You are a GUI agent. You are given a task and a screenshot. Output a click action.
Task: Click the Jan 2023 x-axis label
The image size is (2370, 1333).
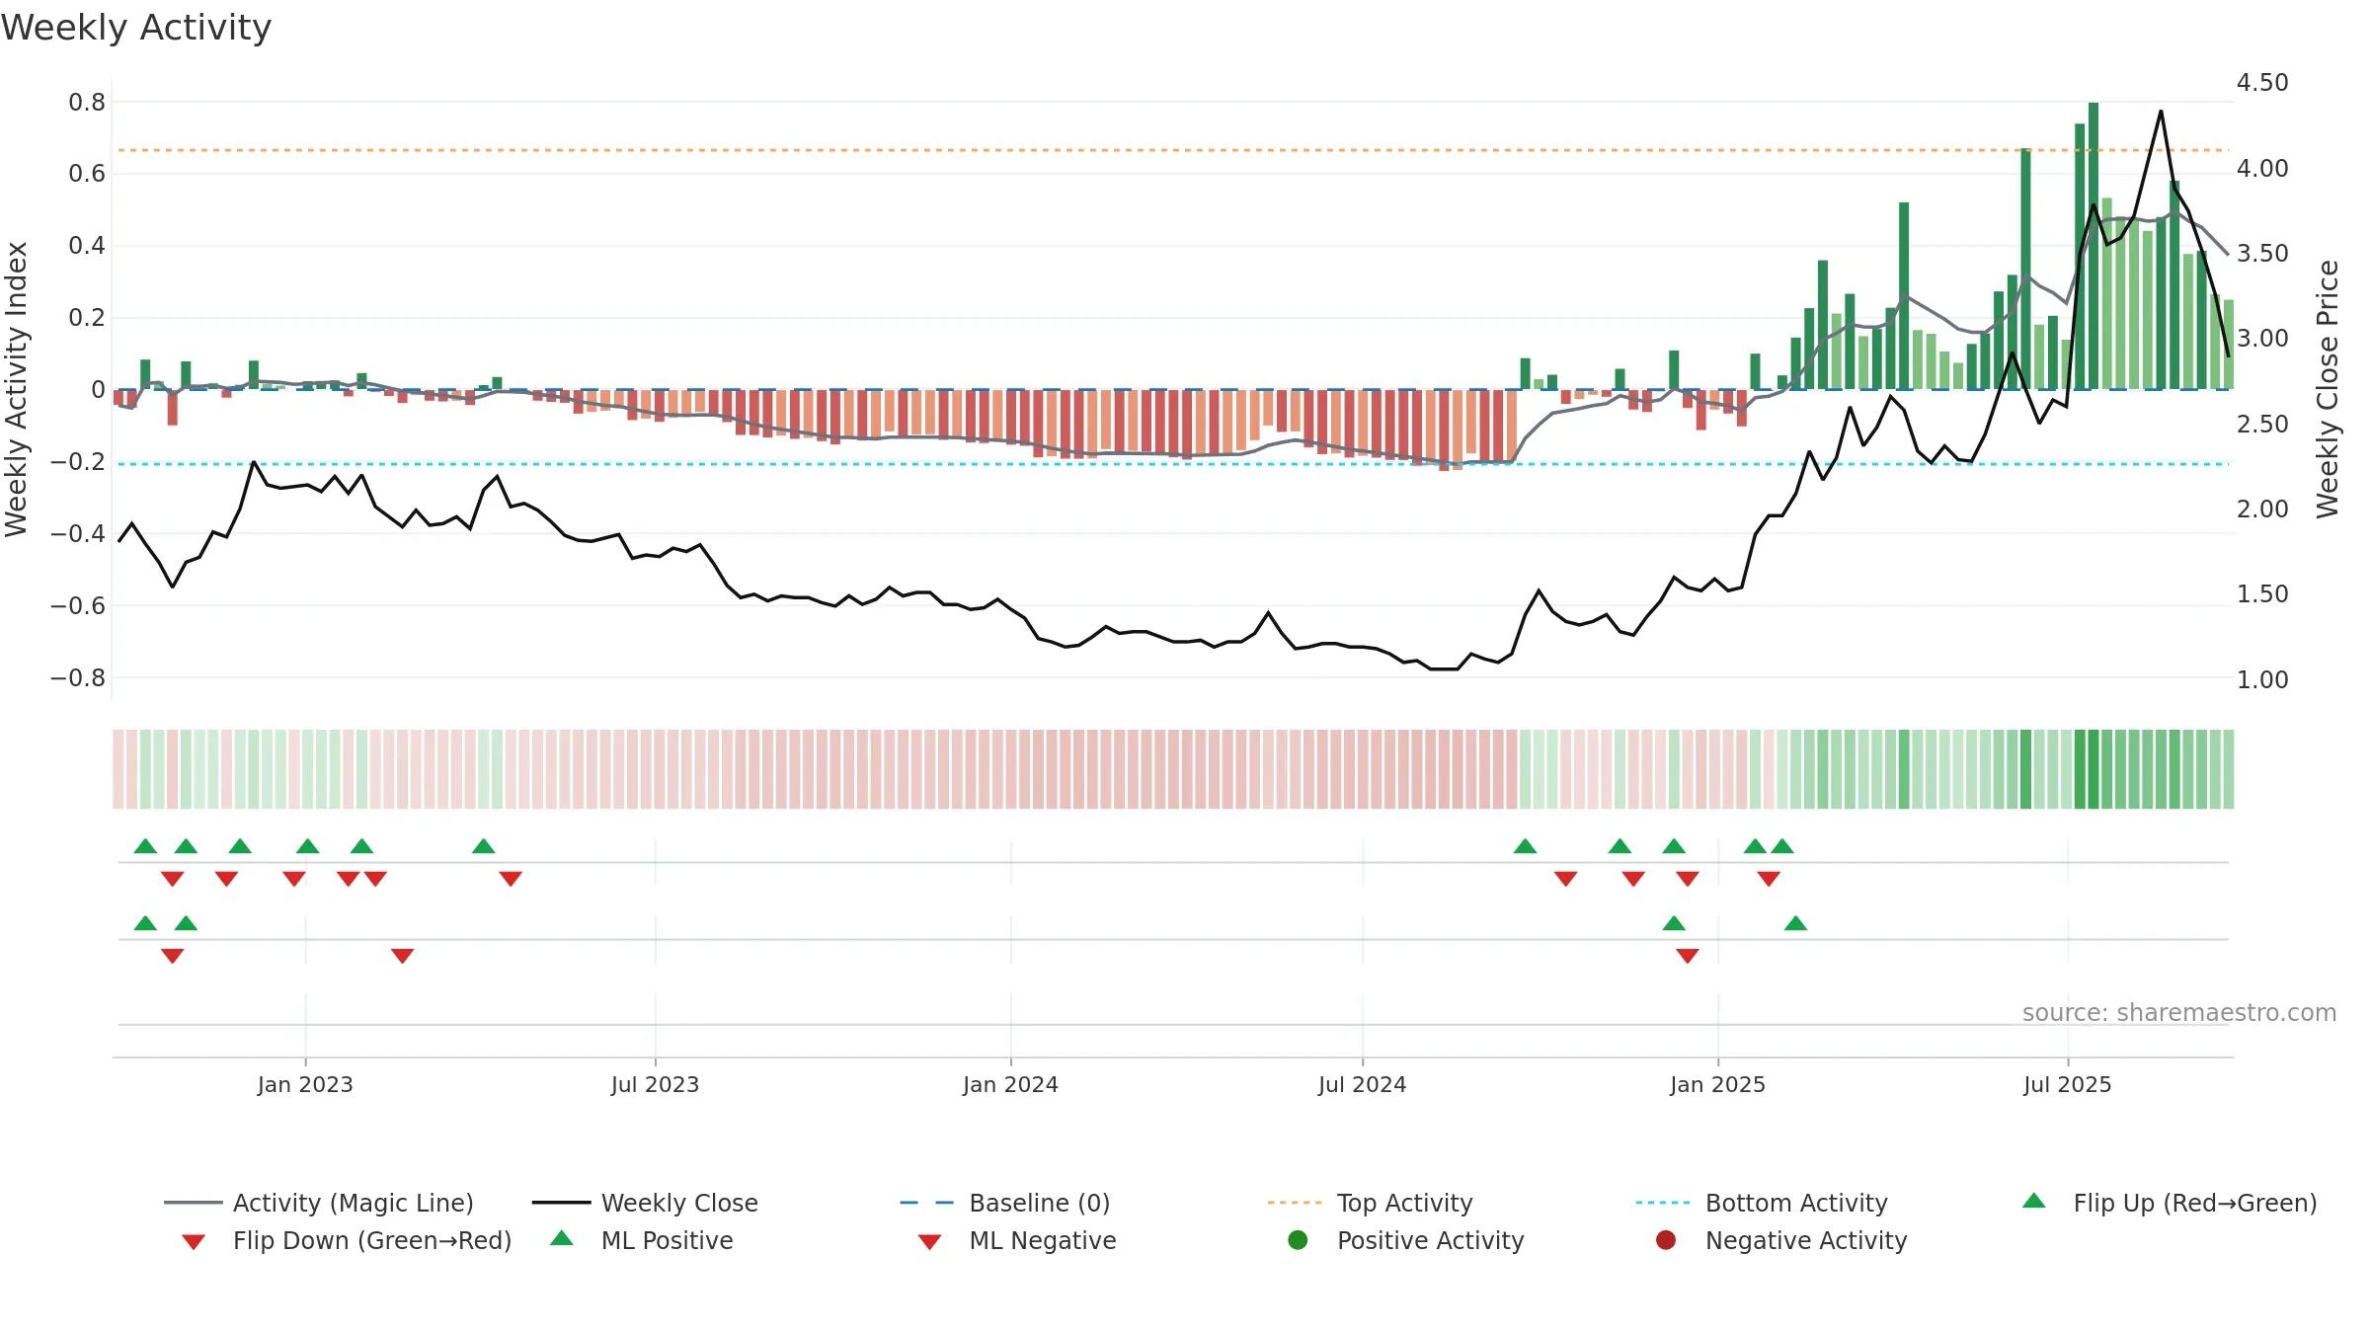pos(305,1084)
